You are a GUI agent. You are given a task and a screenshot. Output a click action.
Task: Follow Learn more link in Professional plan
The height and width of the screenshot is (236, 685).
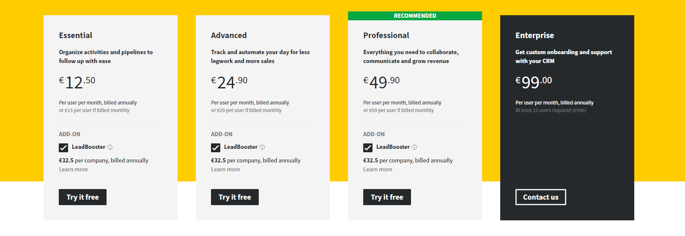378,170
